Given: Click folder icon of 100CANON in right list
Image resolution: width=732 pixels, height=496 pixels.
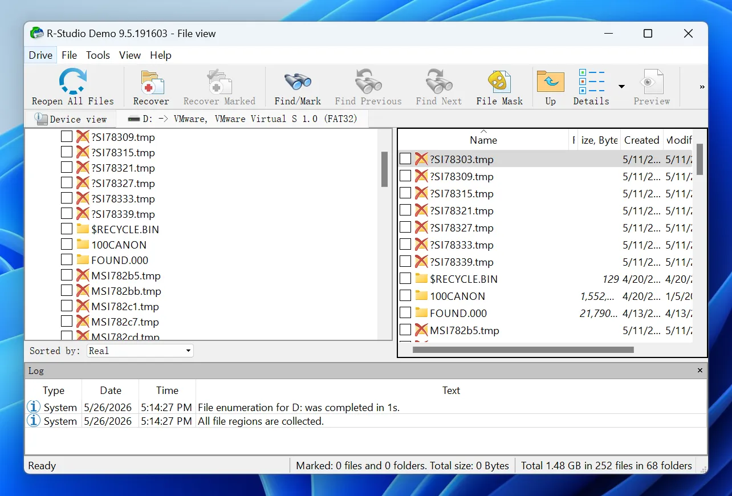Looking at the screenshot, I should coord(421,296).
